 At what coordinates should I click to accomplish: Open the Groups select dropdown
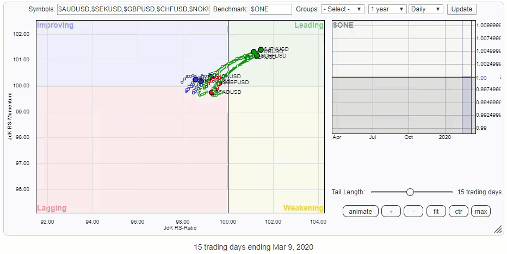click(343, 9)
